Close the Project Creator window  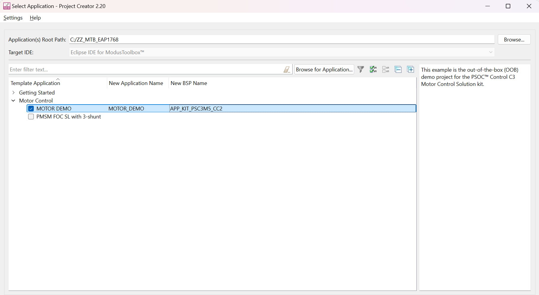click(529, 6)
